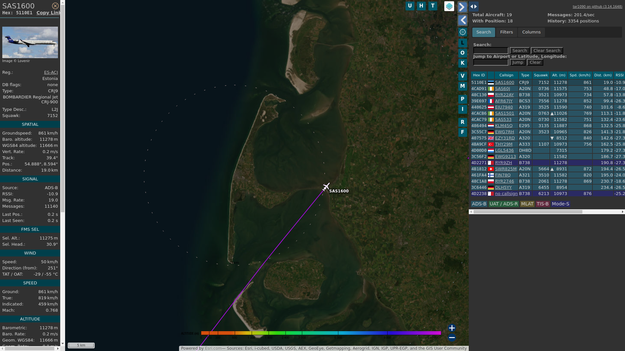Open the aircraft photo thumbnail
This screenshot has height=351, width=625.
pyautogui.click(x=30, y=42)
